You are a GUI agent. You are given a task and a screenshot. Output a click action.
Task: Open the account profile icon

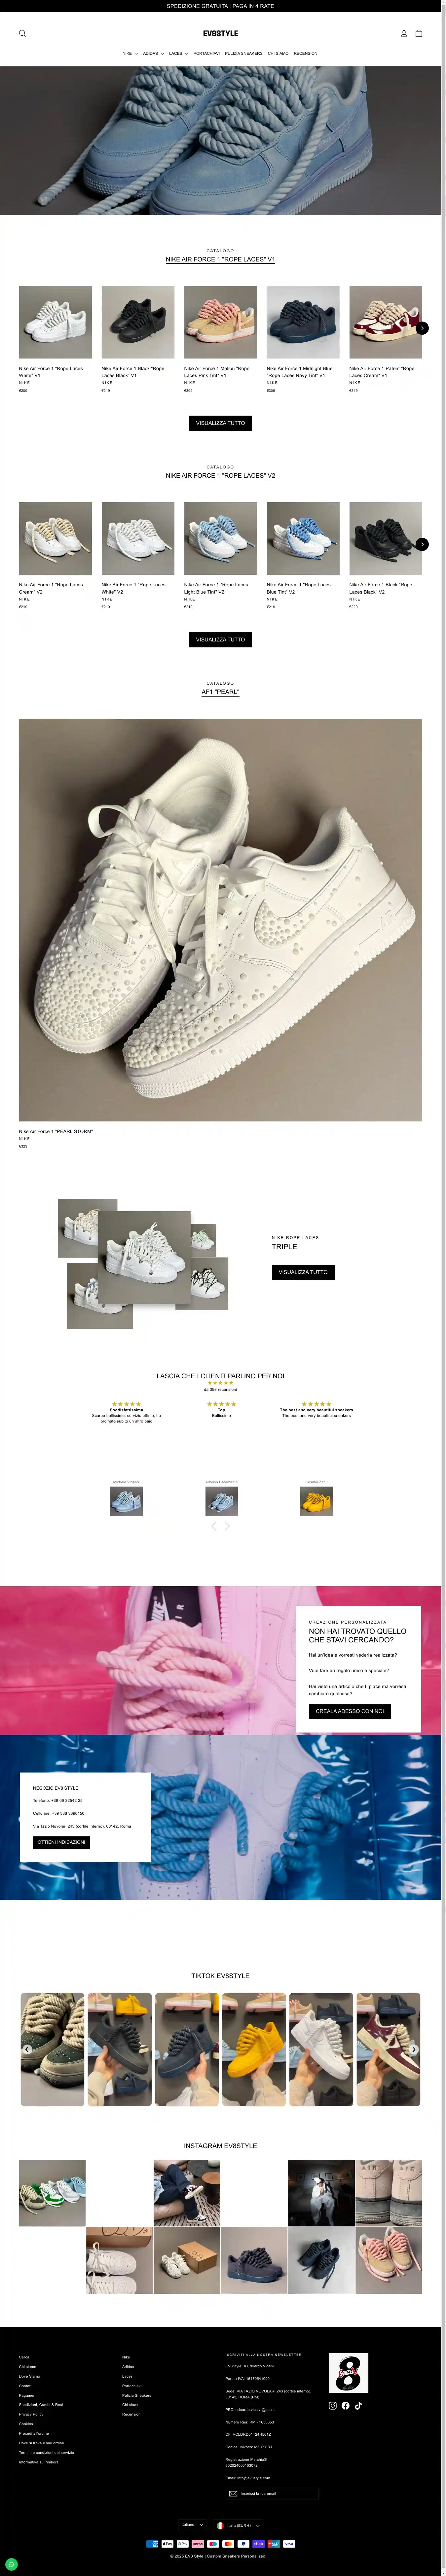click(x=404, y=33)
